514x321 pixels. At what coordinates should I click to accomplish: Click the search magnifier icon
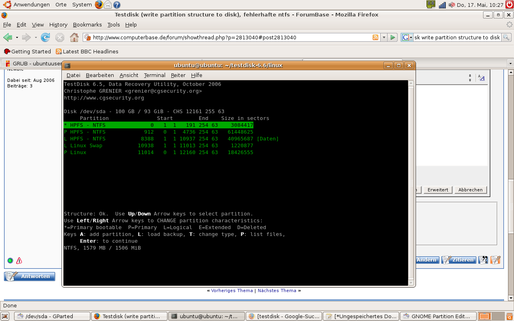coord(506,37)
